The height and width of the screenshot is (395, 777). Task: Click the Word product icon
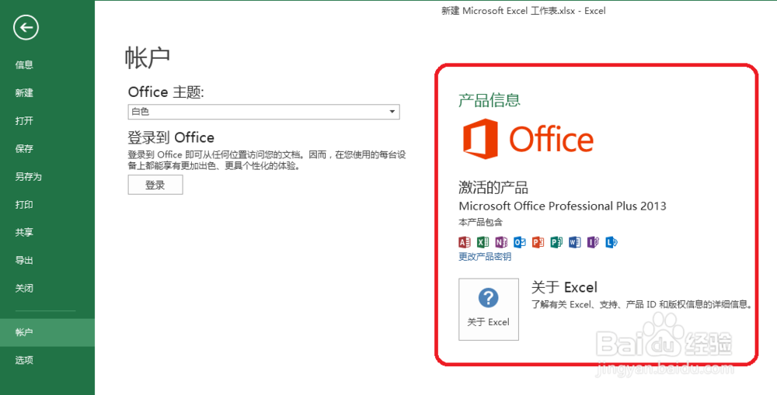[x=574, y=242]
